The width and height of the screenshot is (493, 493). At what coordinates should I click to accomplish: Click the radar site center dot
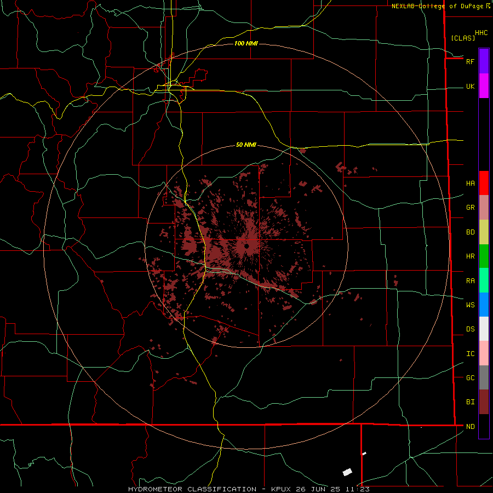coord(247,246)
